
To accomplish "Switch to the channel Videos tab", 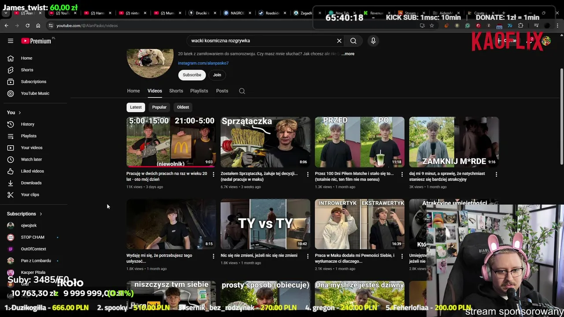I will [155, 91].
